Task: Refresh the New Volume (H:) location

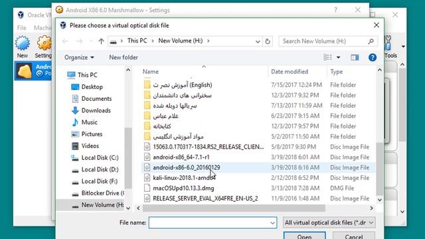Action: point(268,41)
